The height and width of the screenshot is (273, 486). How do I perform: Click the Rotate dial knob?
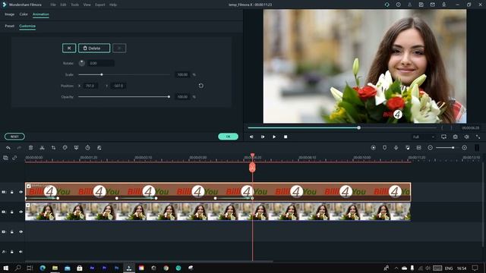point(82,63)
